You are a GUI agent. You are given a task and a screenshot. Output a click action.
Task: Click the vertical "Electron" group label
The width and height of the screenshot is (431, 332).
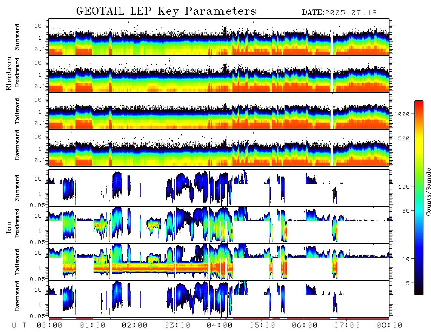(x=9, y=74)
